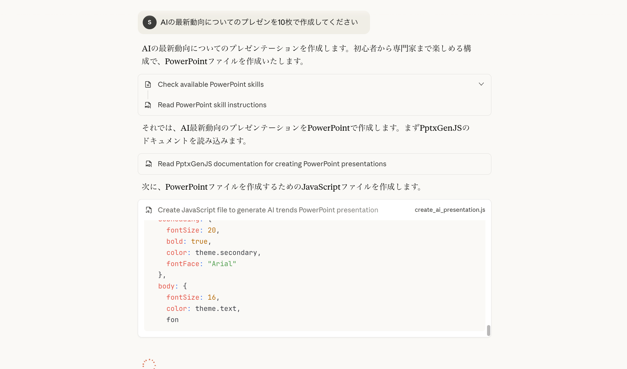Click the orange loading spinner below the code block
Viewport: 627px width, 369px height.
149,364
